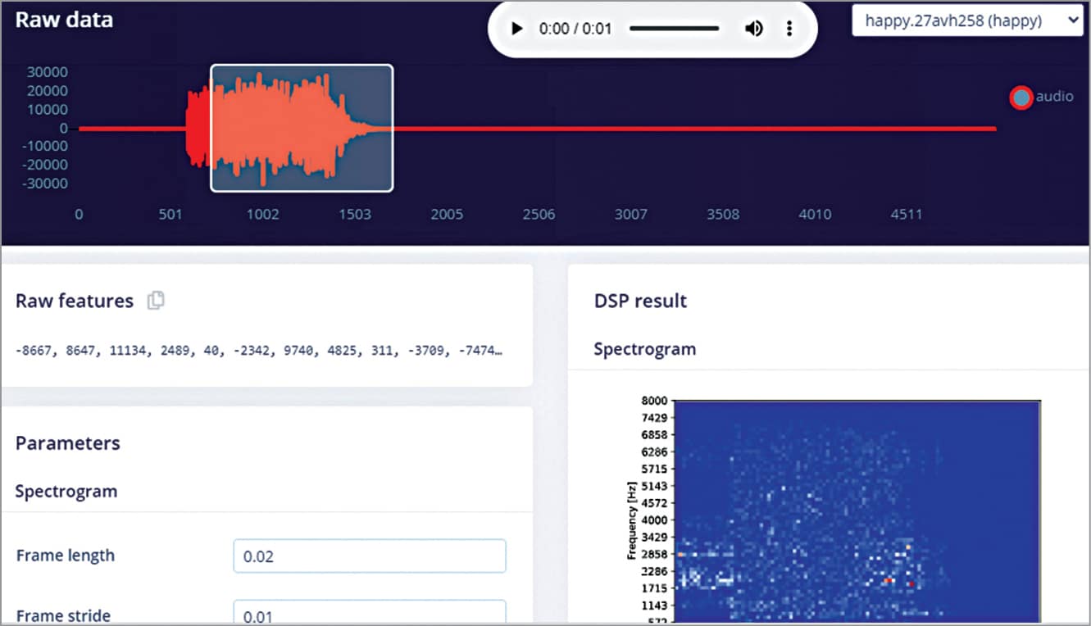Image resolution: width=1091 pixels, height=626 pixels.
Task: Open the happy.27avh258 sample dropdown
Action: click(967, 21)
